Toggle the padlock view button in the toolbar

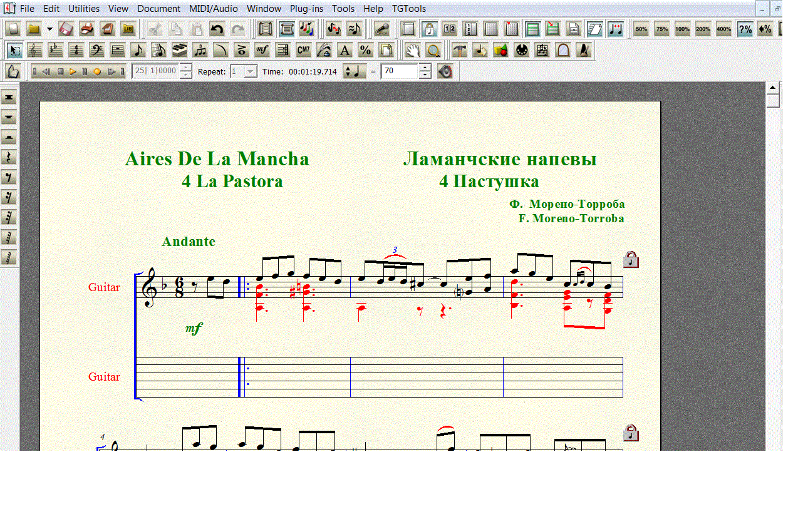point(429,29)
